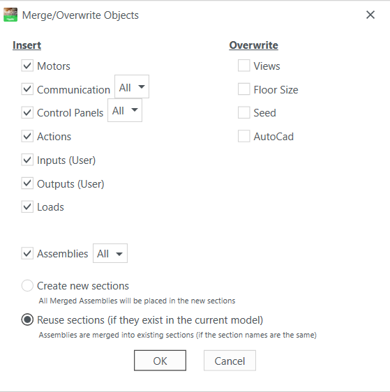Toggle Inputs (User) checkbox
This screenshot has height=392, width=390.
(27, 160)
